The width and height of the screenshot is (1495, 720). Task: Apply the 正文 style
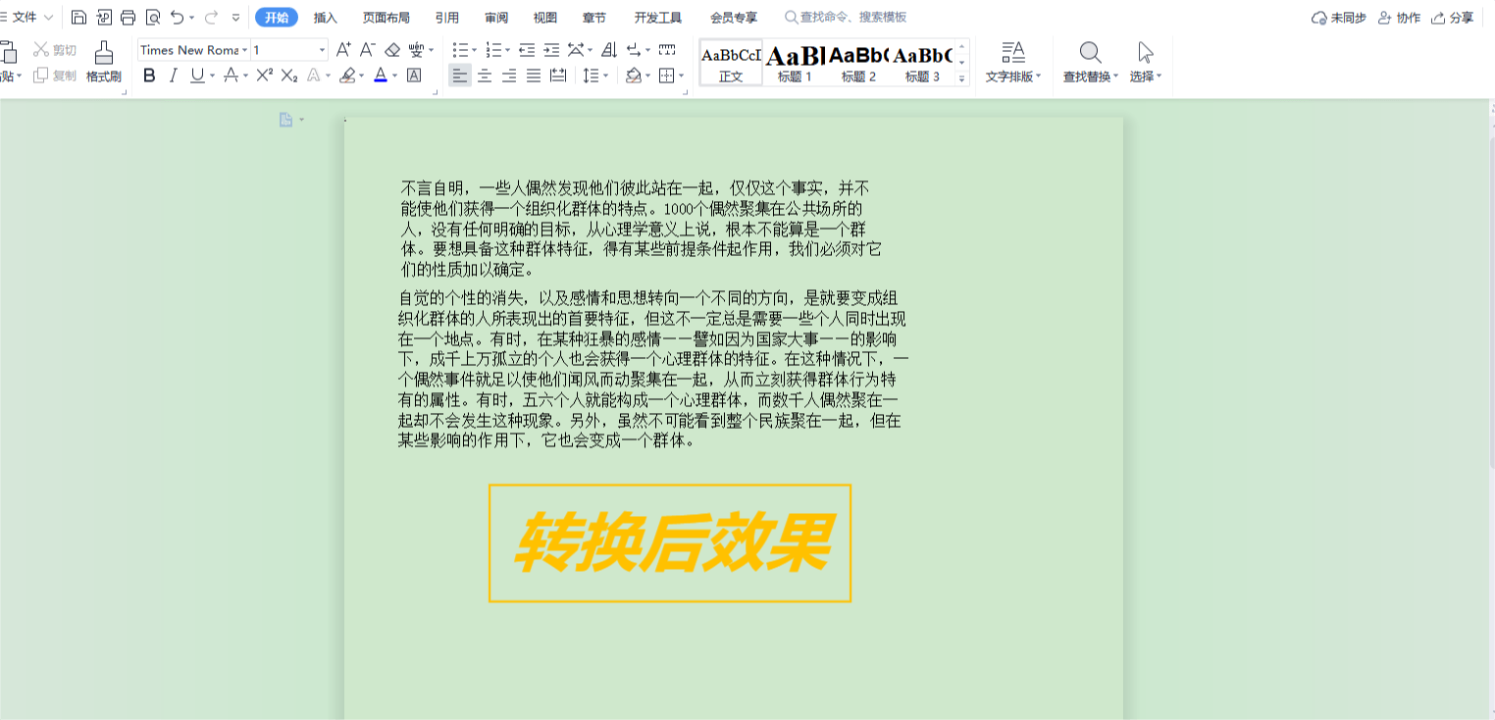click(731, 63)
